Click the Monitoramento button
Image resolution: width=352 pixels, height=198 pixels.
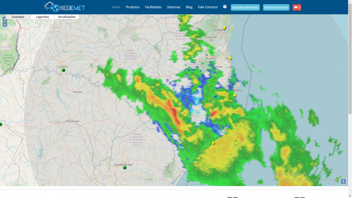pyautogui.click(x=276, y=7)
